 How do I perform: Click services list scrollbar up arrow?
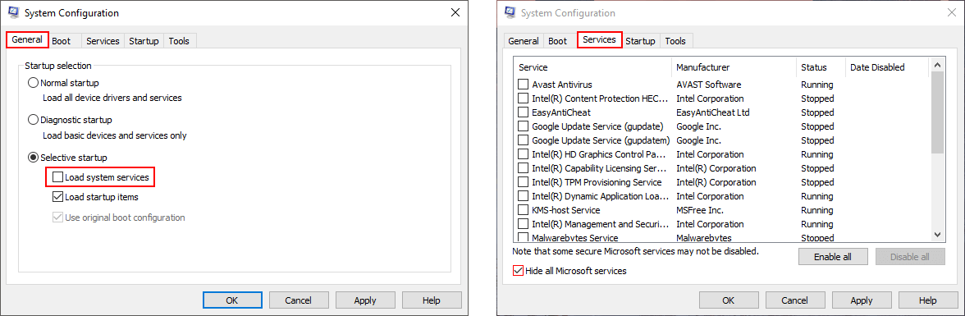tap(938, 64)
